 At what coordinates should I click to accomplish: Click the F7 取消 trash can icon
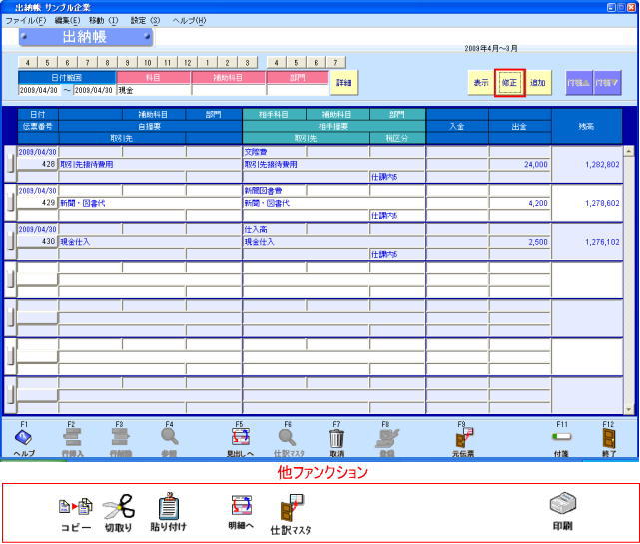[336, 438]
